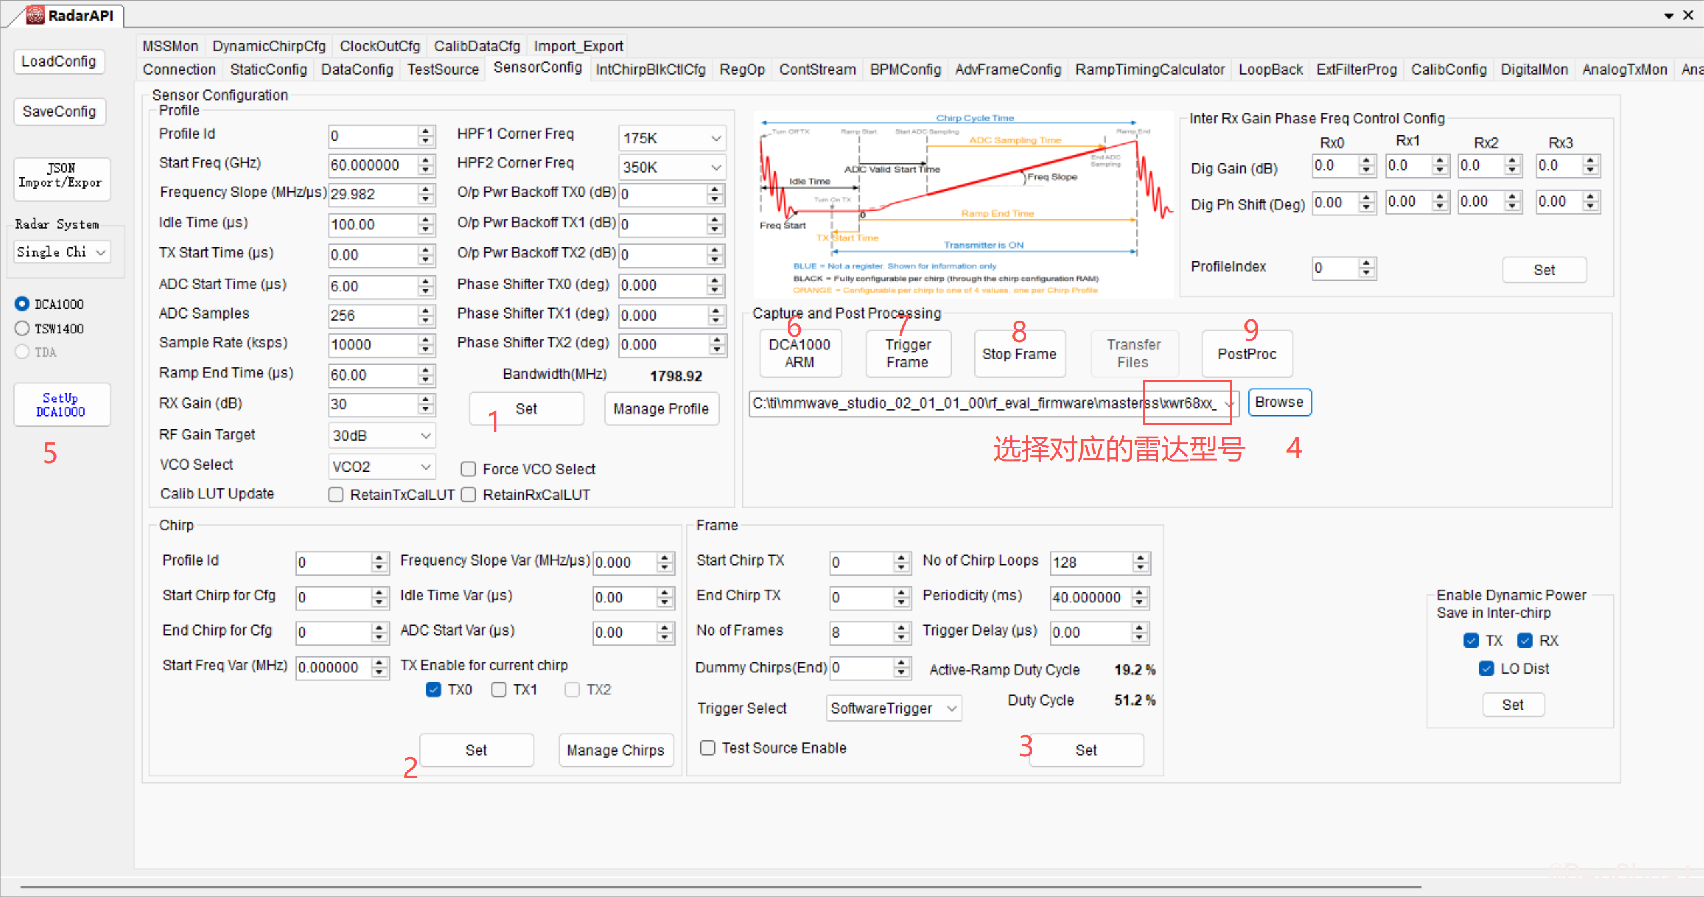The width and height of the screenshot is (1704, 897).
Task: Increase No of Chirp Loops spinner
Action: tap(1140, 558)
